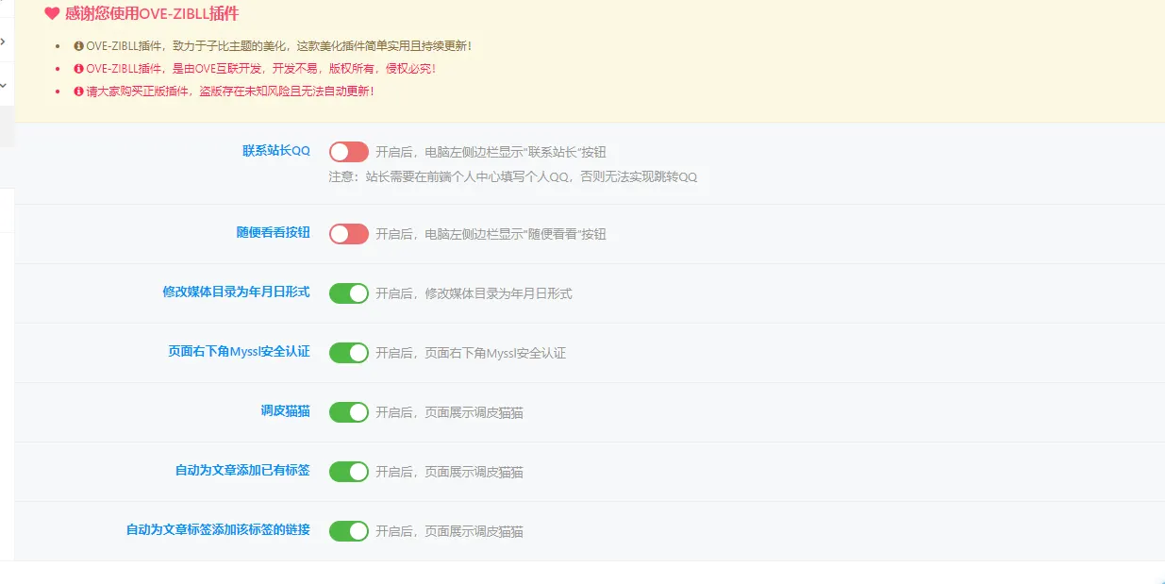Click the 随便看看按钮 setting label
1165x584 pixels.
pyautogui.click(x=273, y=232)
